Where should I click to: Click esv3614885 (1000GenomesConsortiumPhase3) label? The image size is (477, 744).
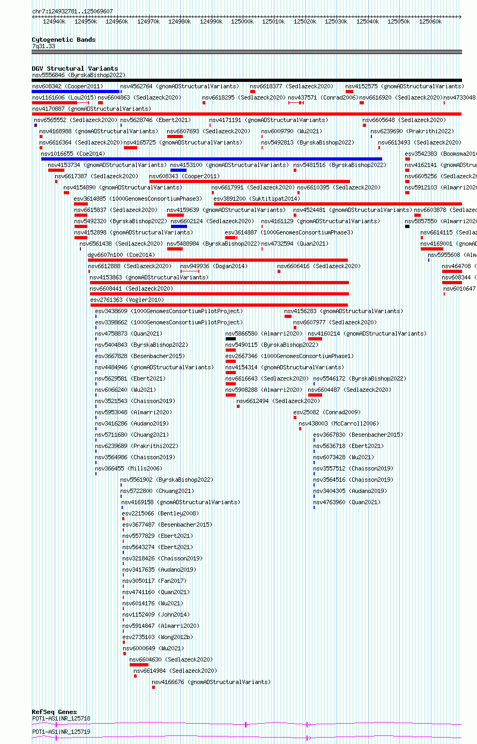point(138,199)
